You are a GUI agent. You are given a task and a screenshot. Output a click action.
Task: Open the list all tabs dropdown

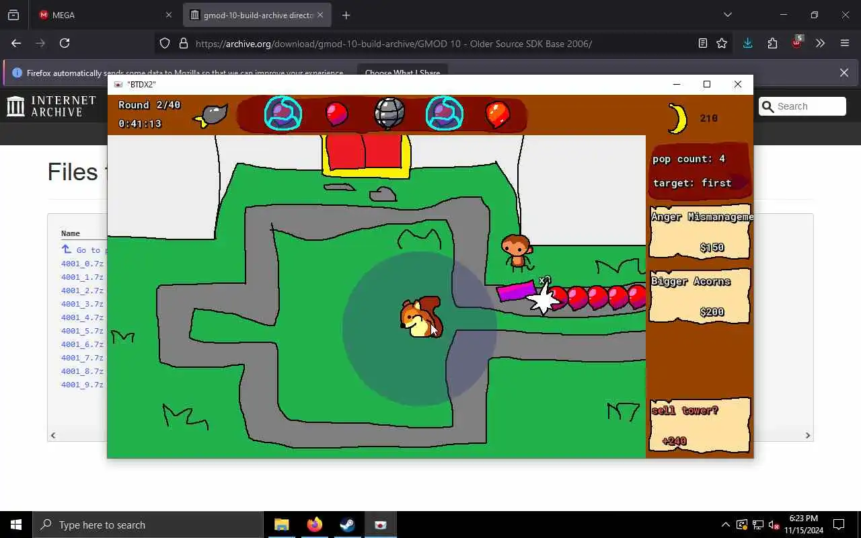click(x=728, y=15)
